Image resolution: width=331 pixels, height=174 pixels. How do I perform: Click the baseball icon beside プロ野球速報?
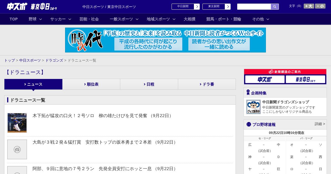pyautogui.click(x=249, y=124)
